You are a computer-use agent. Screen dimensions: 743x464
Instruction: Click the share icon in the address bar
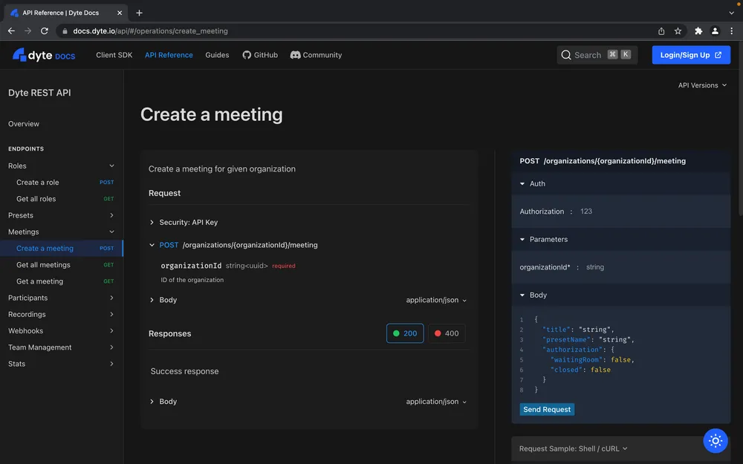[x=661, y=30]
